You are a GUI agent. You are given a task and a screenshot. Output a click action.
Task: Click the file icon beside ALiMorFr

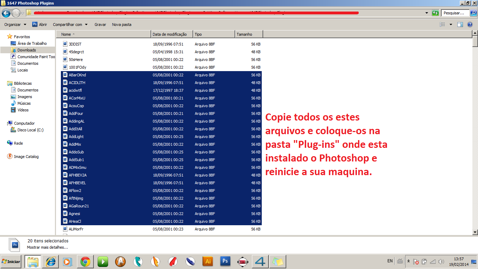pyautogui.click(x=65, y=229)
